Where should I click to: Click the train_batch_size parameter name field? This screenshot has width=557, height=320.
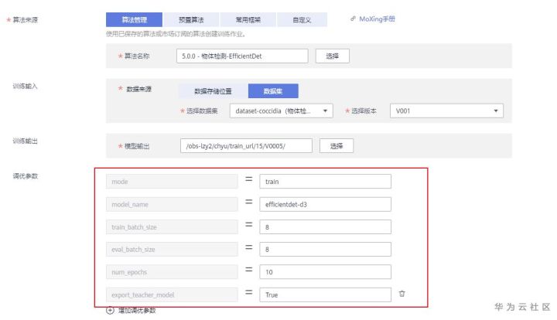[172, 227]
